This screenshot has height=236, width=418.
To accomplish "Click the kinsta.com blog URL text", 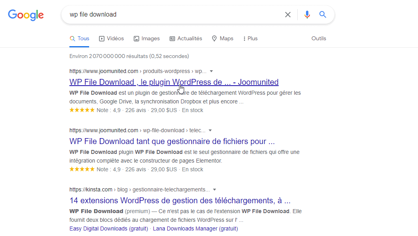I will coord(140,189).
